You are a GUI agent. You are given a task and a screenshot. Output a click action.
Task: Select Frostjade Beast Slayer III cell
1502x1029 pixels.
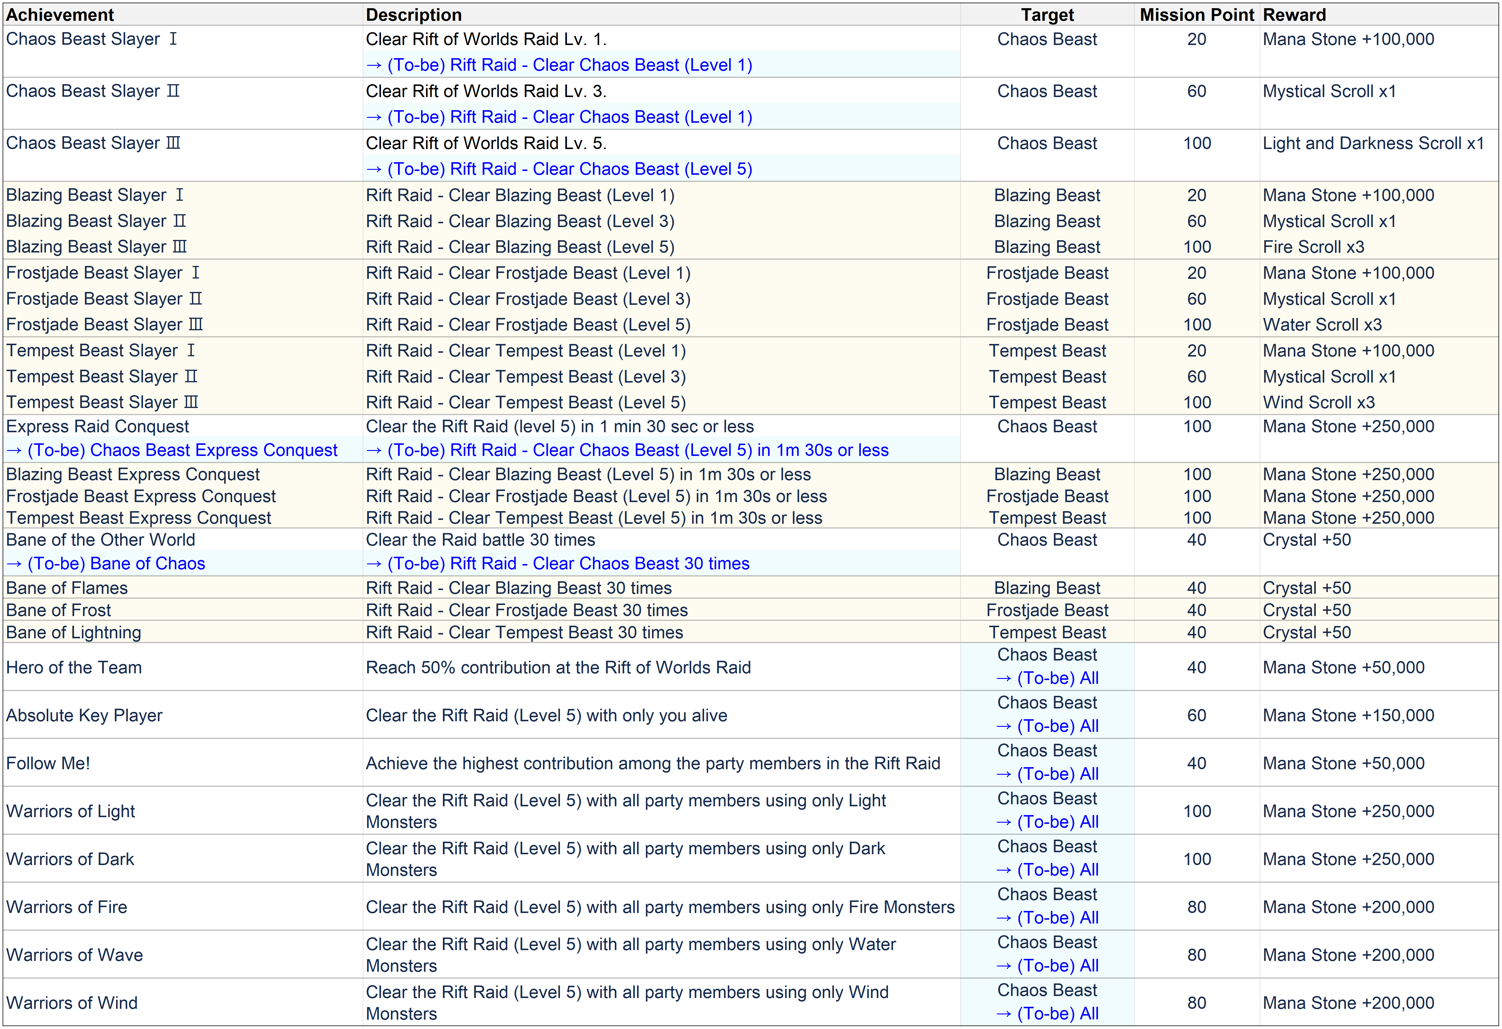point(105,324)
